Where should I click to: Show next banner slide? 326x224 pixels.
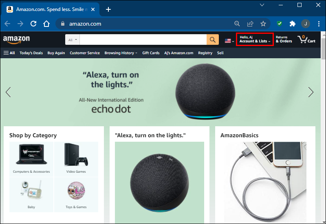click(311, 92)
